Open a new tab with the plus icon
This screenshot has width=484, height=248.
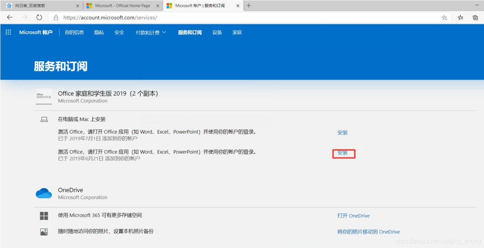(248, 6)
